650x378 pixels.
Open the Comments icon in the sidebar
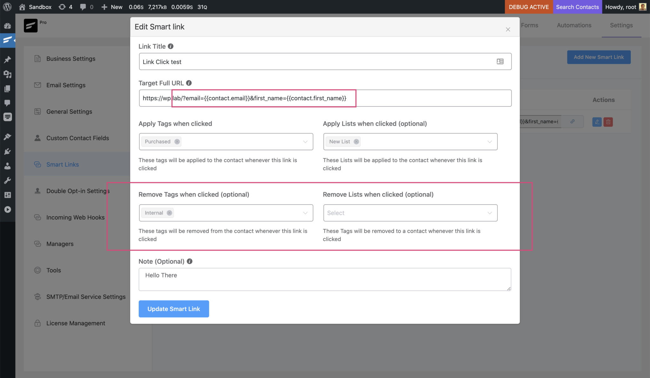coord(8,103)
